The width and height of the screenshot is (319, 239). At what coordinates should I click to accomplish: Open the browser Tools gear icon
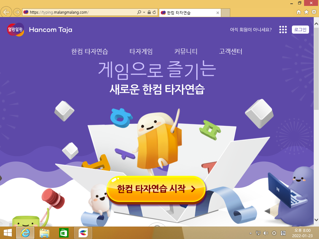314,12
